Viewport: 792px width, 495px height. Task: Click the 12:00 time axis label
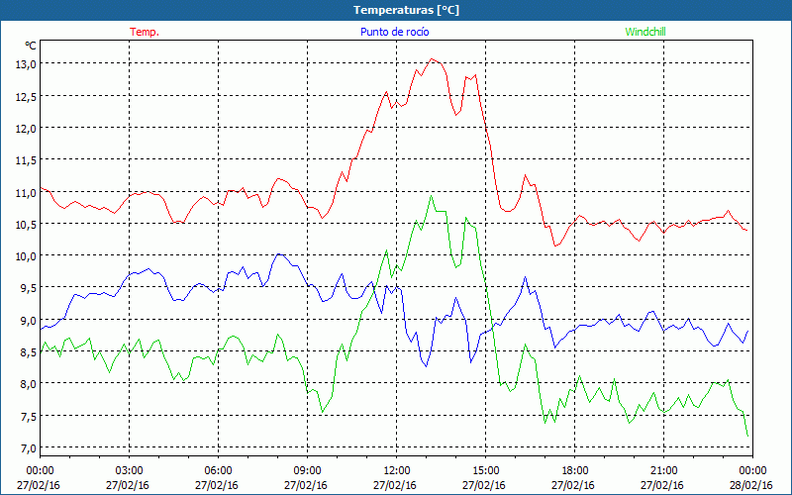pos(397,471)
